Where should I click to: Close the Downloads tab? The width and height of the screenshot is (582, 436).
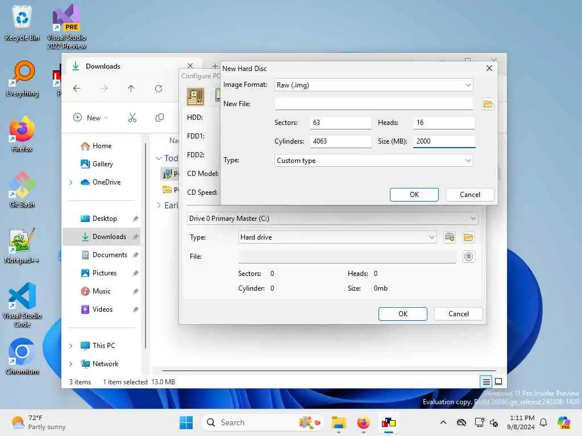(190, 66)
